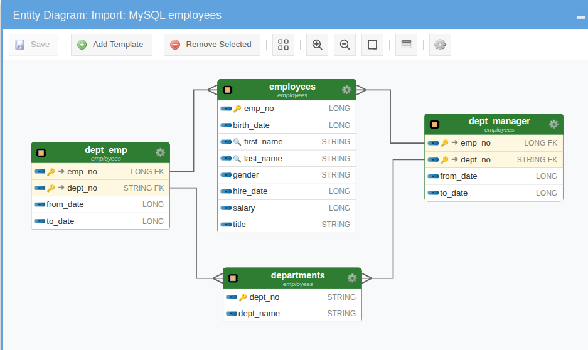Click the zoom out magnifier icon
This screenshot has height=350, width=588.
click(x=345, y=45)
